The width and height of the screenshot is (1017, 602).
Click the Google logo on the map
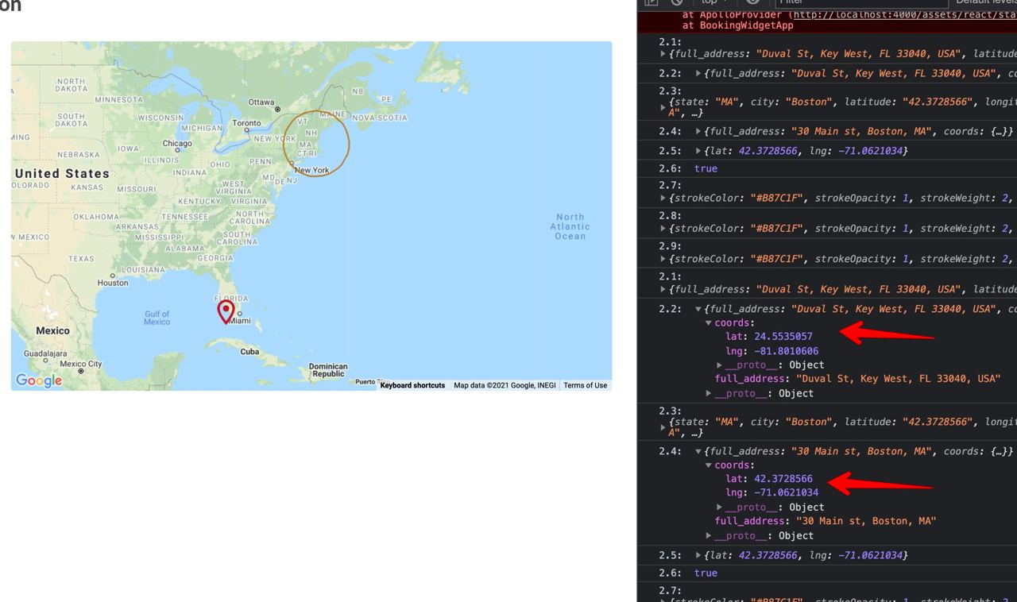38,381
